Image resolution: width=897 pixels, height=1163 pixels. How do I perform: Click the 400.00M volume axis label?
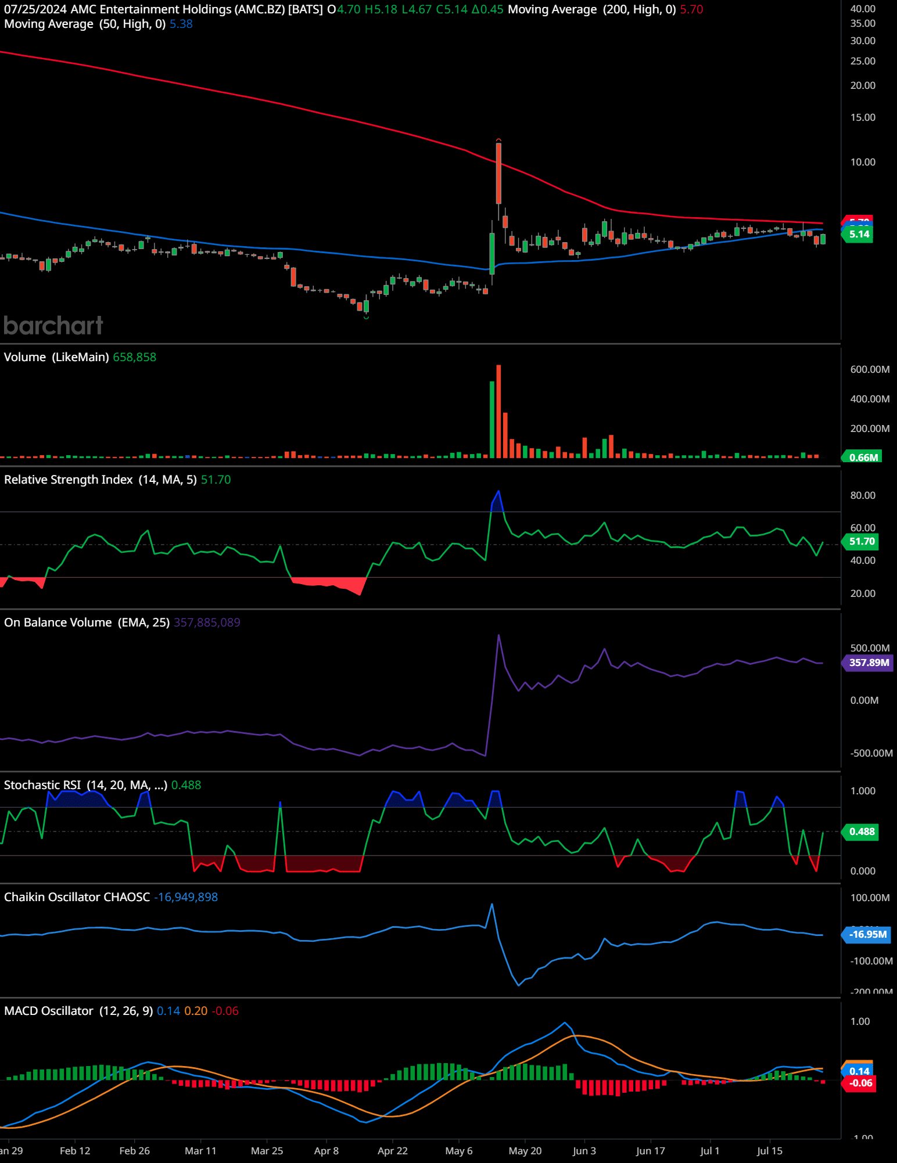point(870,399)
